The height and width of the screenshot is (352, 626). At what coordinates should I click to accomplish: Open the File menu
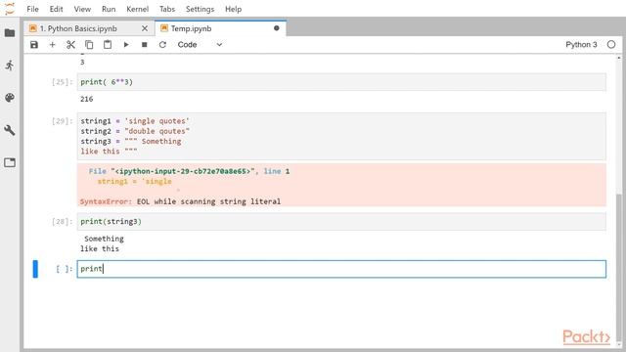pyautogui.click(x=32, y=9)
